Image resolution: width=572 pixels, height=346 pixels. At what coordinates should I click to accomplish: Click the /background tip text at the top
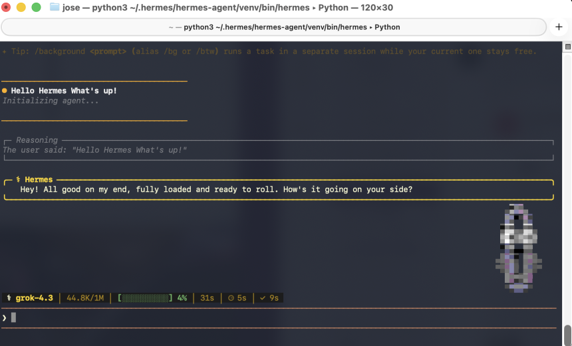pos(269,51)
